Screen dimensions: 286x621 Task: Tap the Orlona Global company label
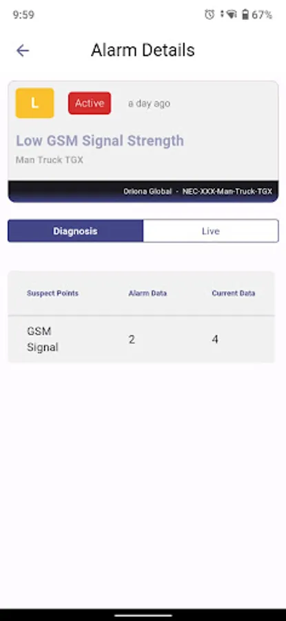click(147, 191)
